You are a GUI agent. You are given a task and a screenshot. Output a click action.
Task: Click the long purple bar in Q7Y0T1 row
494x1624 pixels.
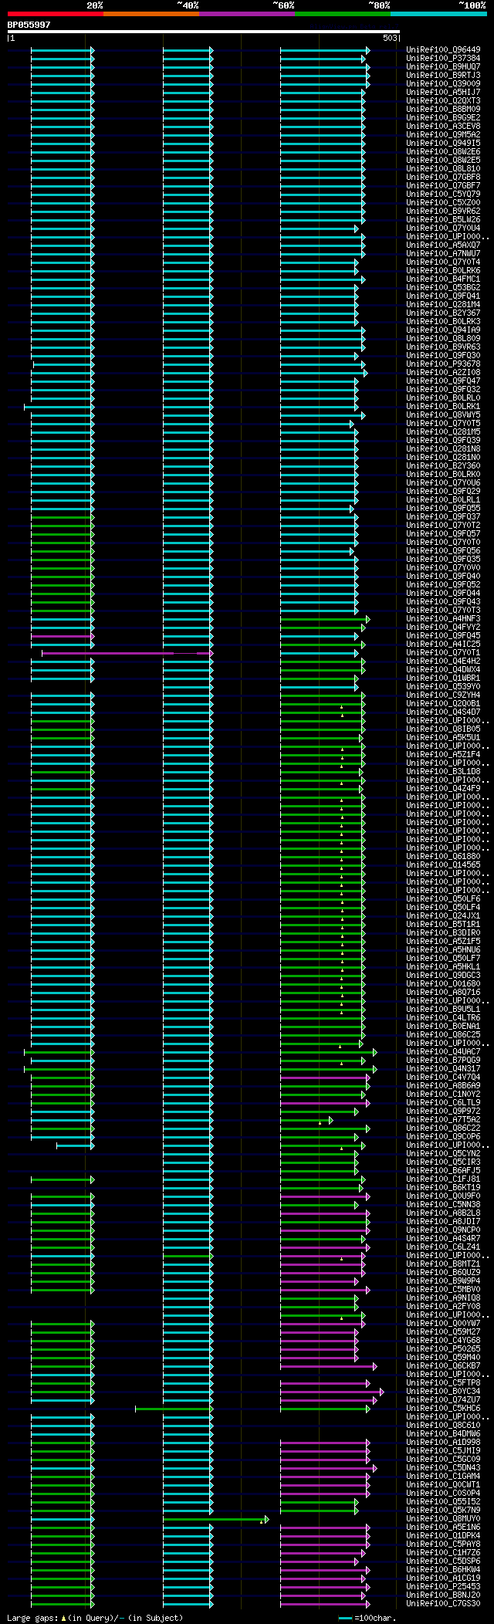tap(127, 653)
